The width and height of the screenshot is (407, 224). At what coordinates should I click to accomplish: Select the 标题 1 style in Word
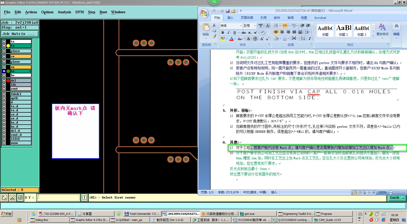tap(343, 30)
